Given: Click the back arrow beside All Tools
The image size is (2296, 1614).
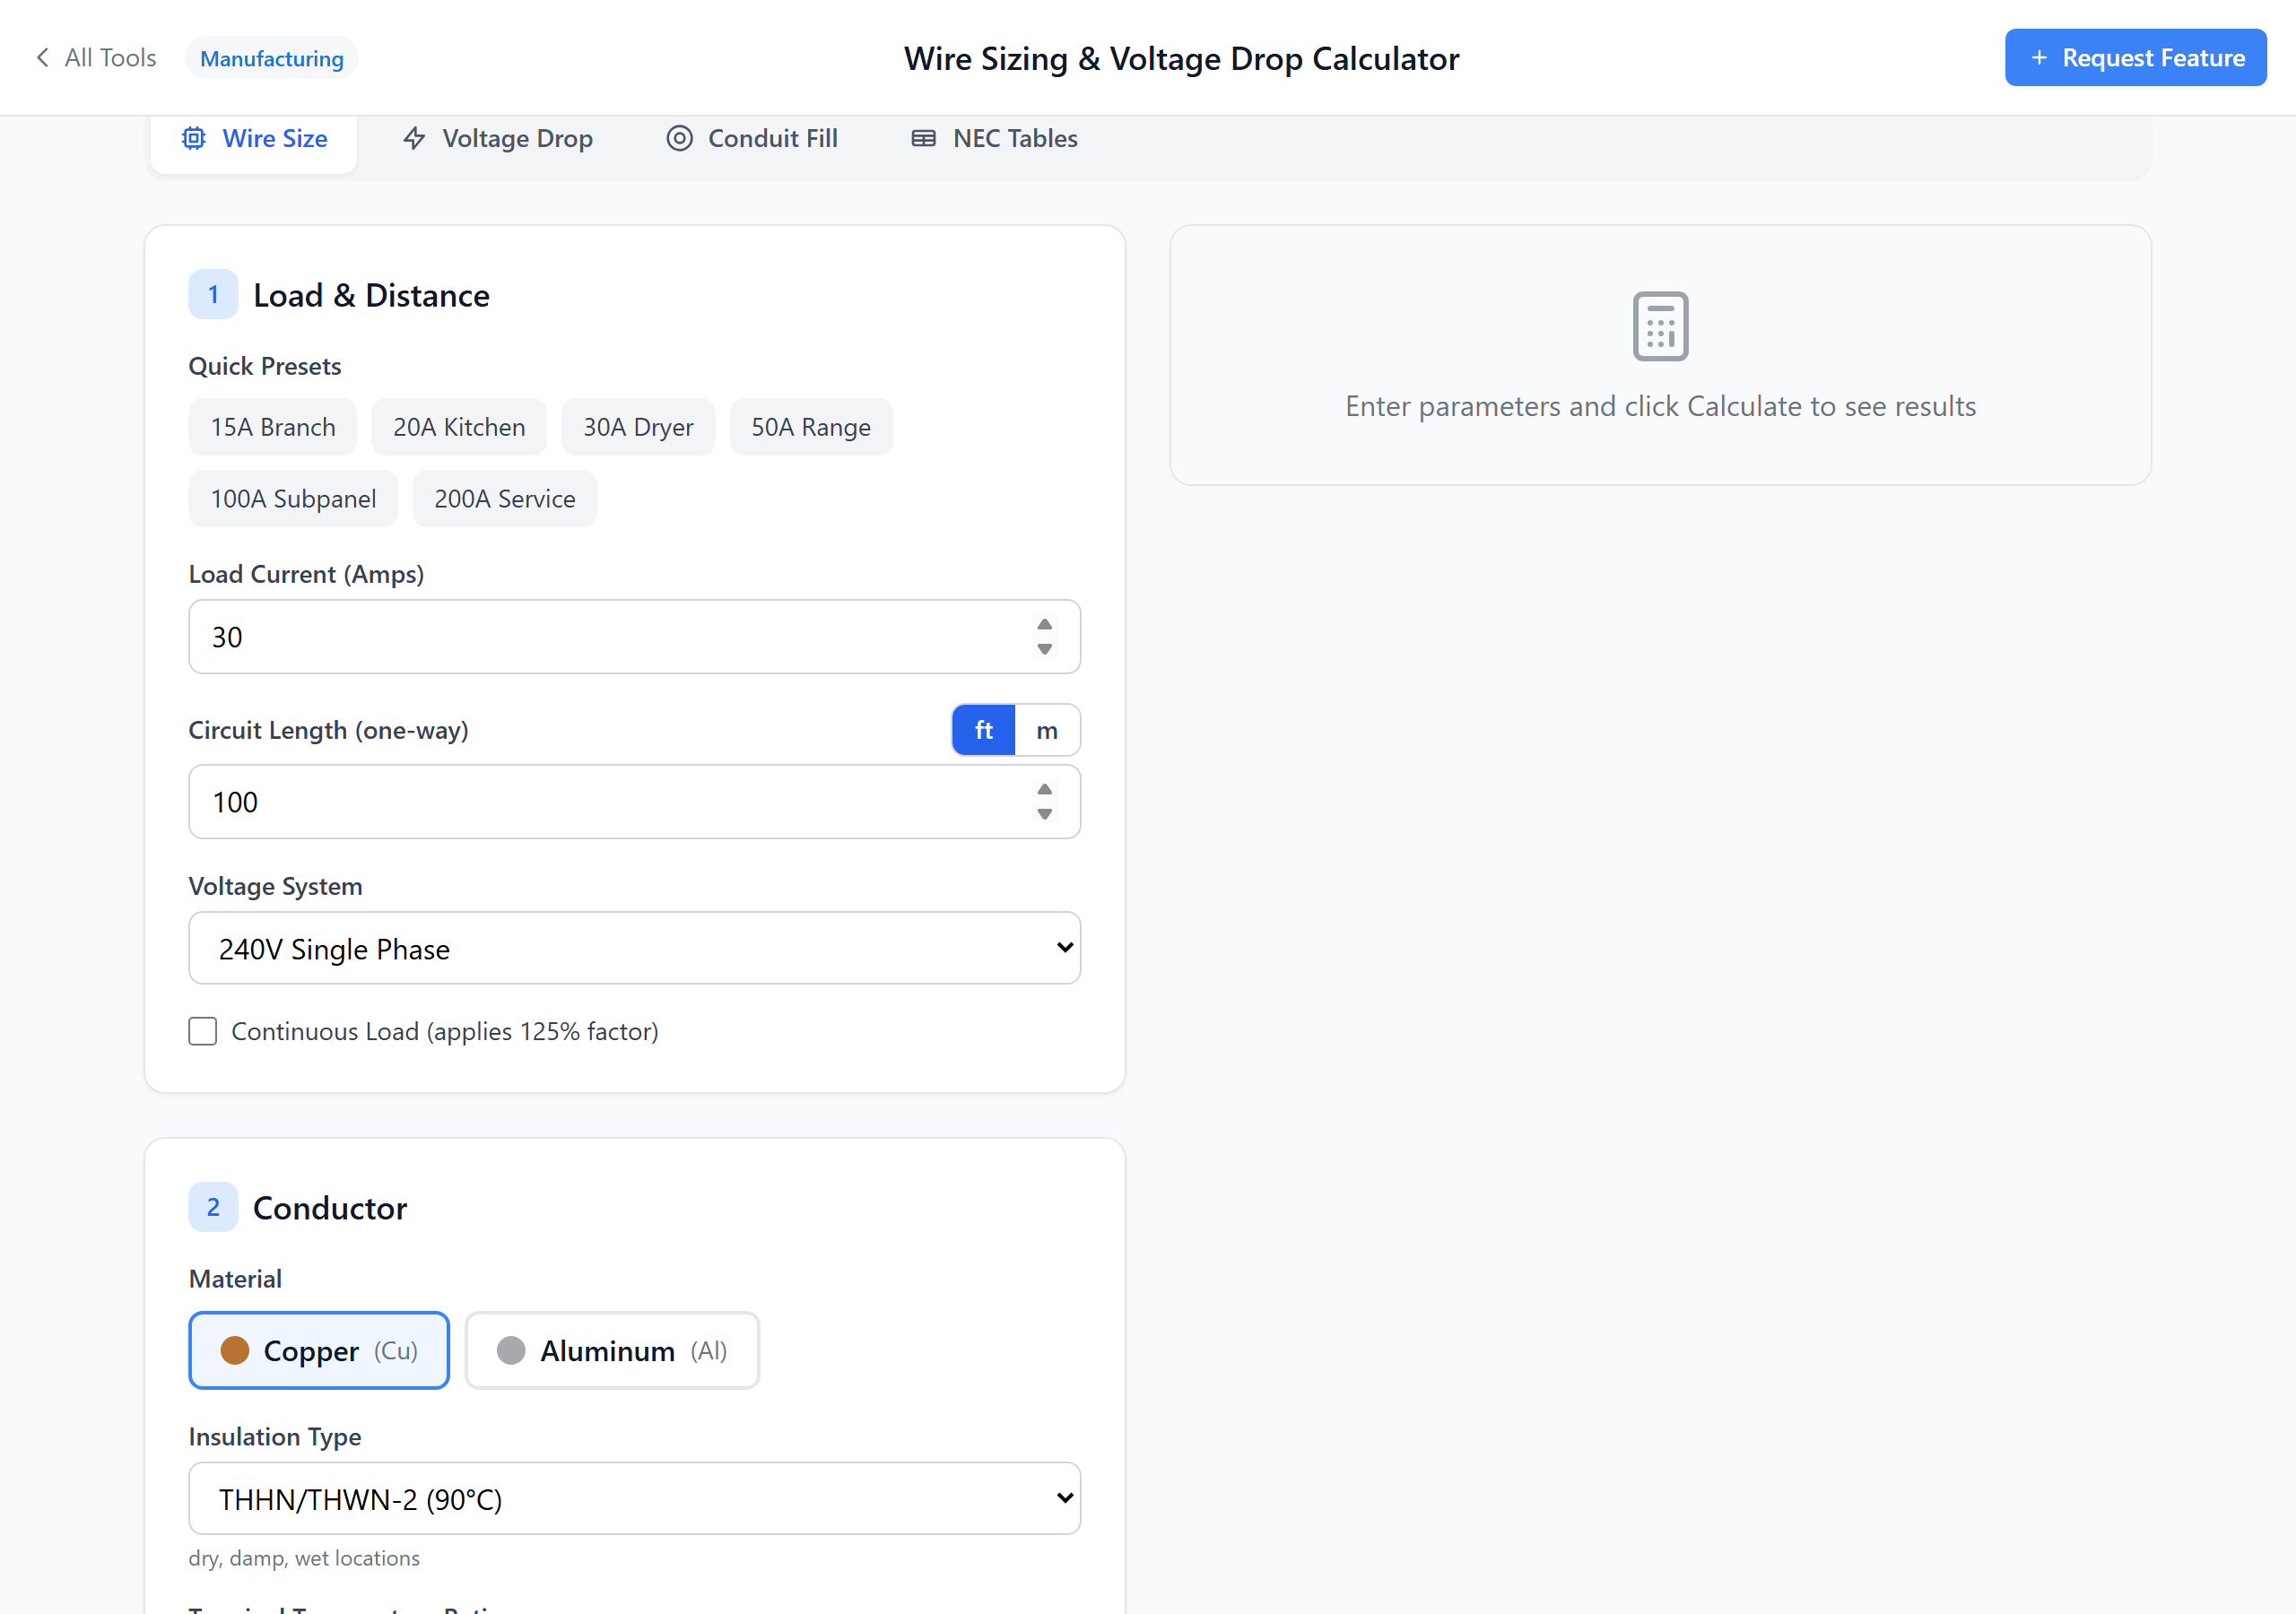Looking at the screenshot, I should (42, 58).
